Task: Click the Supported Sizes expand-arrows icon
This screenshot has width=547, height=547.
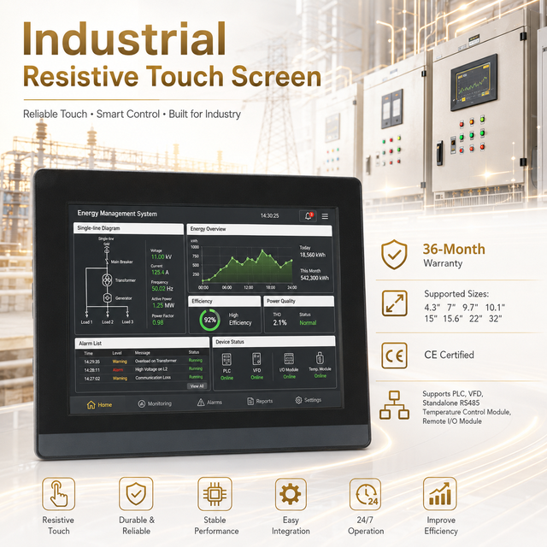Action: pos(394,303)
